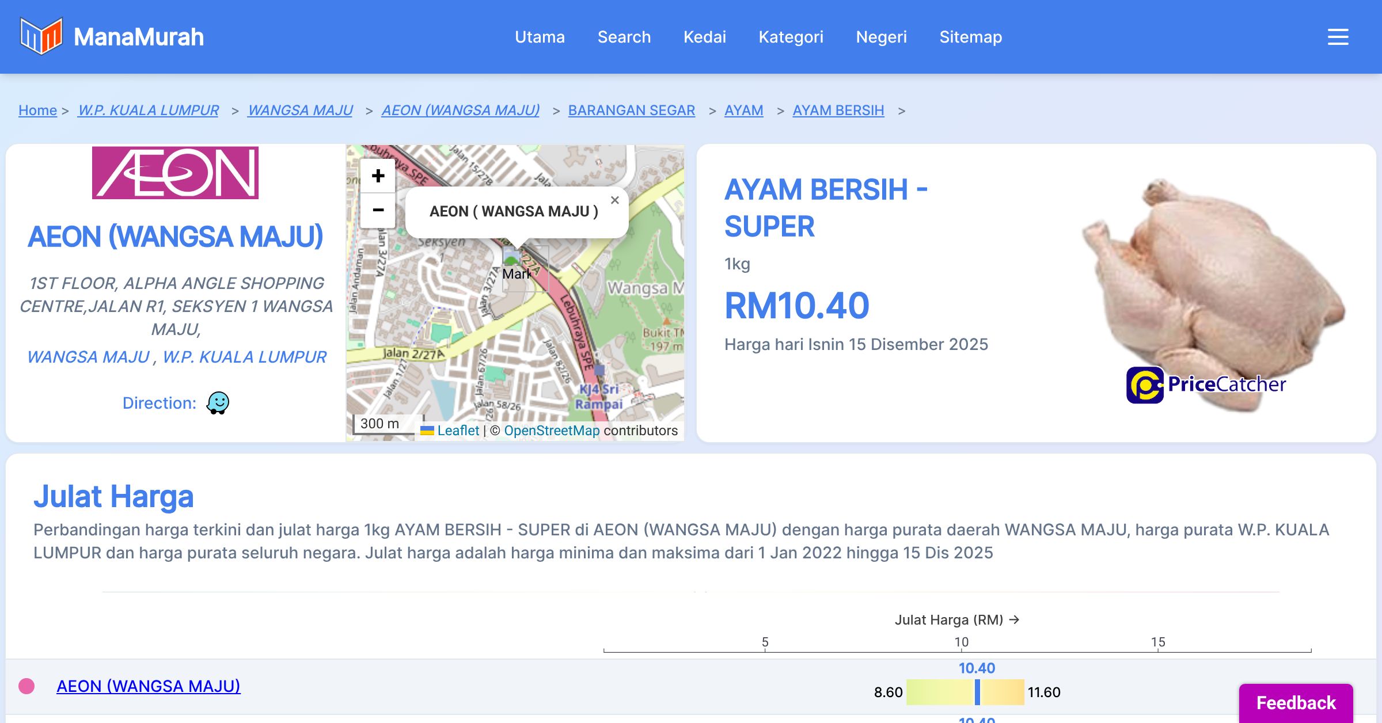Open the Sitemap nav link
The image size is (1382, 723).
tap(970, 37)
